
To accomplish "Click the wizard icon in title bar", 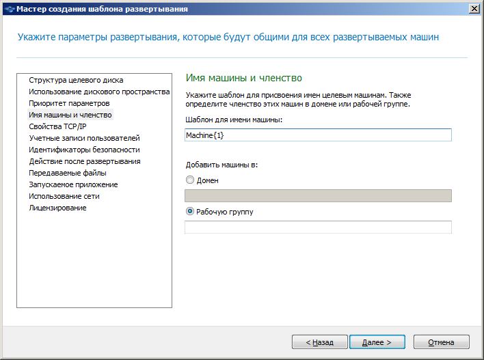I will coord(10,9).
